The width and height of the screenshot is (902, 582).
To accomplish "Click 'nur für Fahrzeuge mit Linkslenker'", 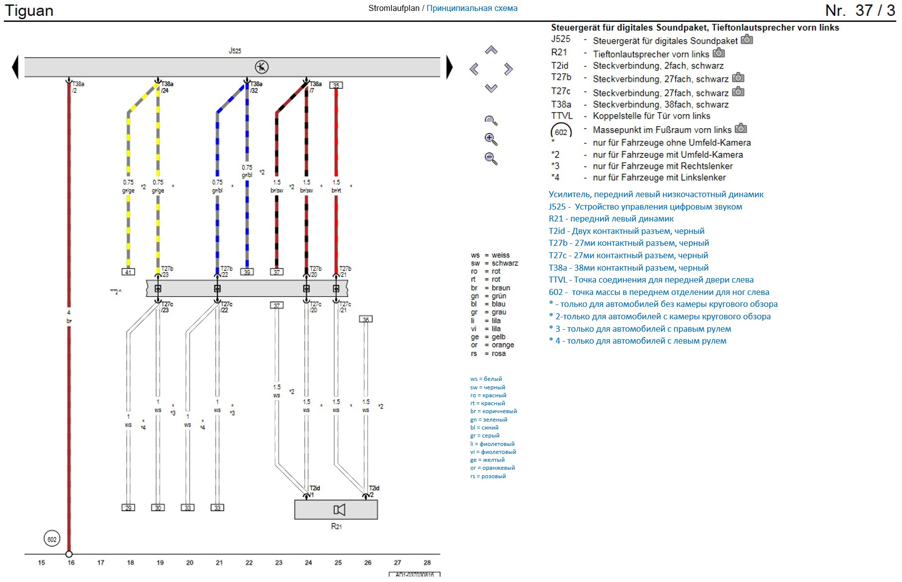I will (x=659, y=177).
